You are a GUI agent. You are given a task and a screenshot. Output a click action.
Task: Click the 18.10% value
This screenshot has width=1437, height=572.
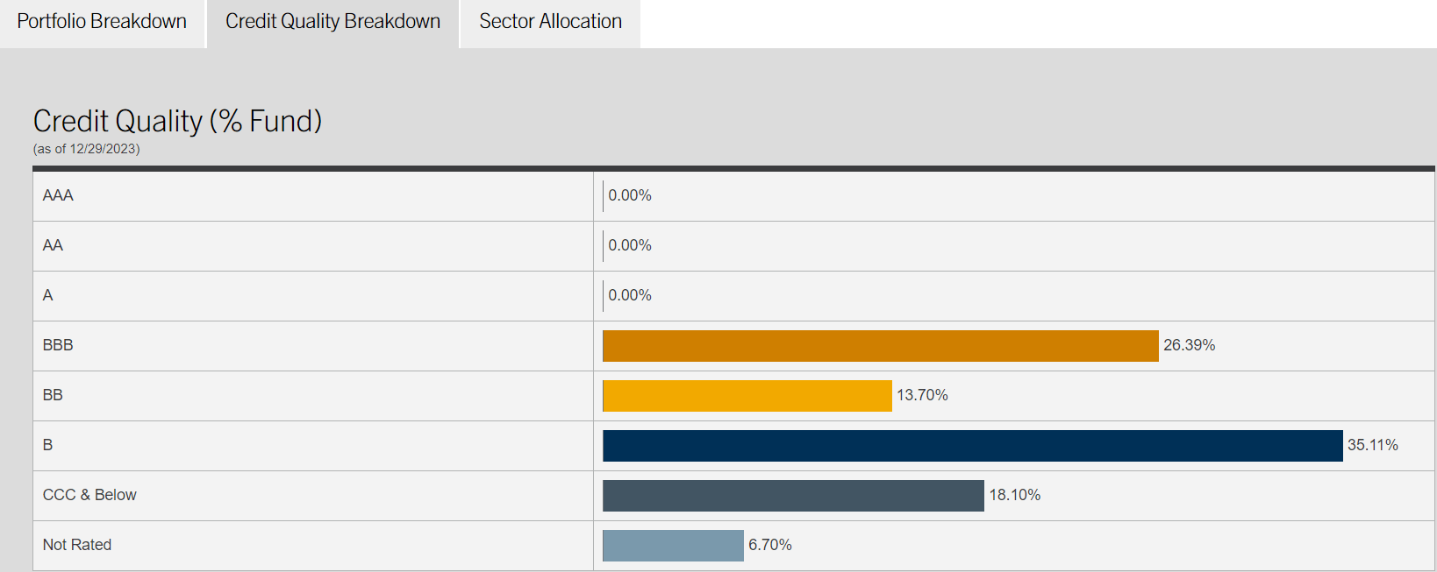1014,495
